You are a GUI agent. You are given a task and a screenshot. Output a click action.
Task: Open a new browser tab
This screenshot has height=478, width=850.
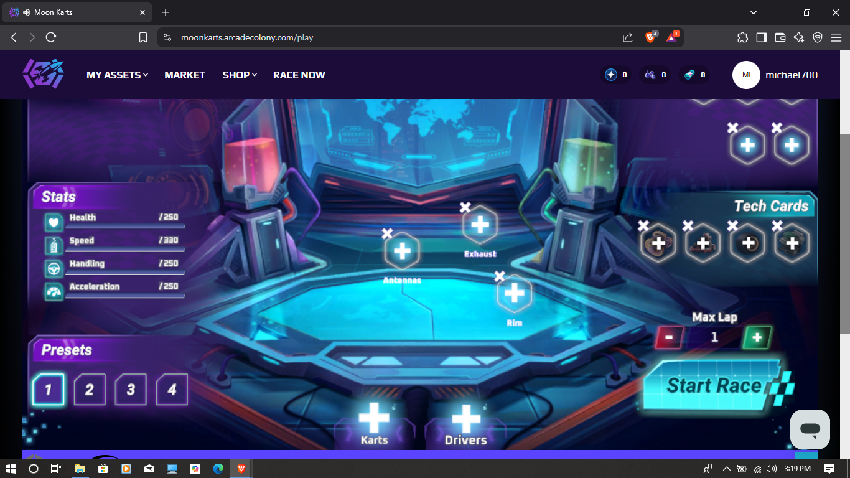tap(166, 12)
